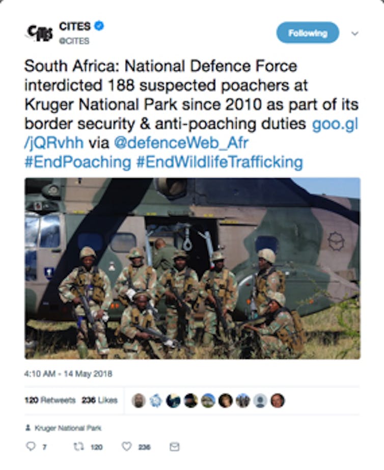The width and height of the screenshot is (384, 470).
Task: Click the CITES profile avatar logo
Action: [39, 33]
